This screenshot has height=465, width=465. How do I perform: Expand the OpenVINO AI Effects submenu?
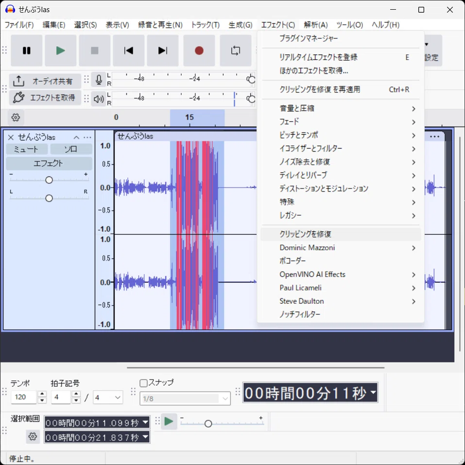click(341, 275)
